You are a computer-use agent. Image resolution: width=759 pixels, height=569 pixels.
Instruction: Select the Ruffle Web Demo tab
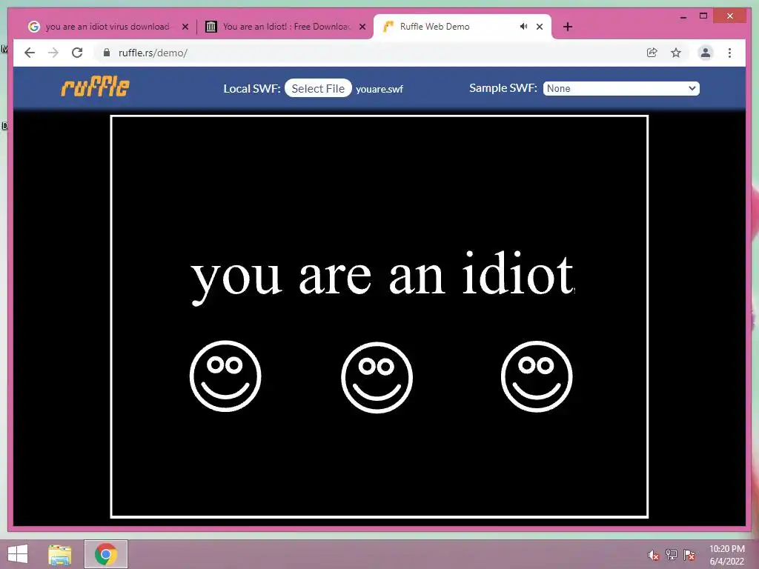click(x=463, y=27)
